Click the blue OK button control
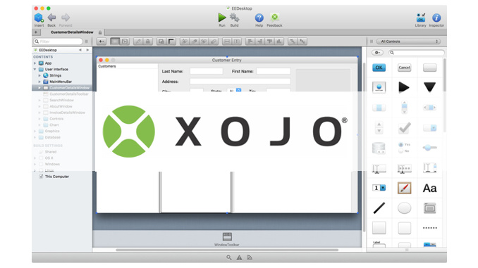The image size is (478, 268). click(x=379, y=68)
